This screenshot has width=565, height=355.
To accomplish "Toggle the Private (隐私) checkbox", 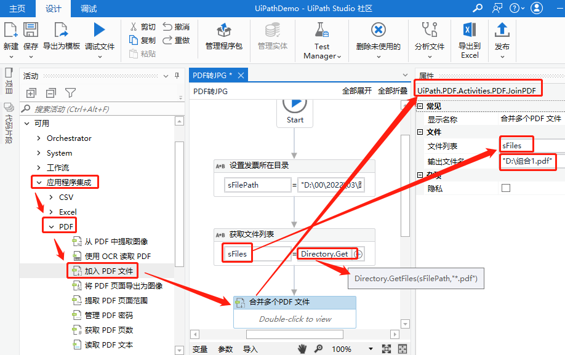I will 506,188.
